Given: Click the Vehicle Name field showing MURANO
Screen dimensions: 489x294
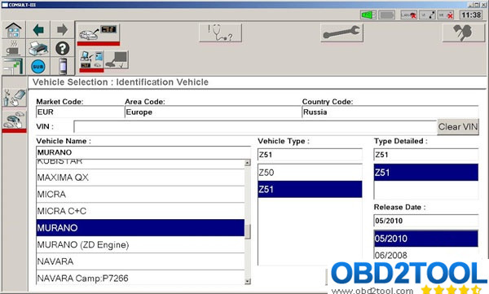Looking at the screenshot, I should pos(143,152).
